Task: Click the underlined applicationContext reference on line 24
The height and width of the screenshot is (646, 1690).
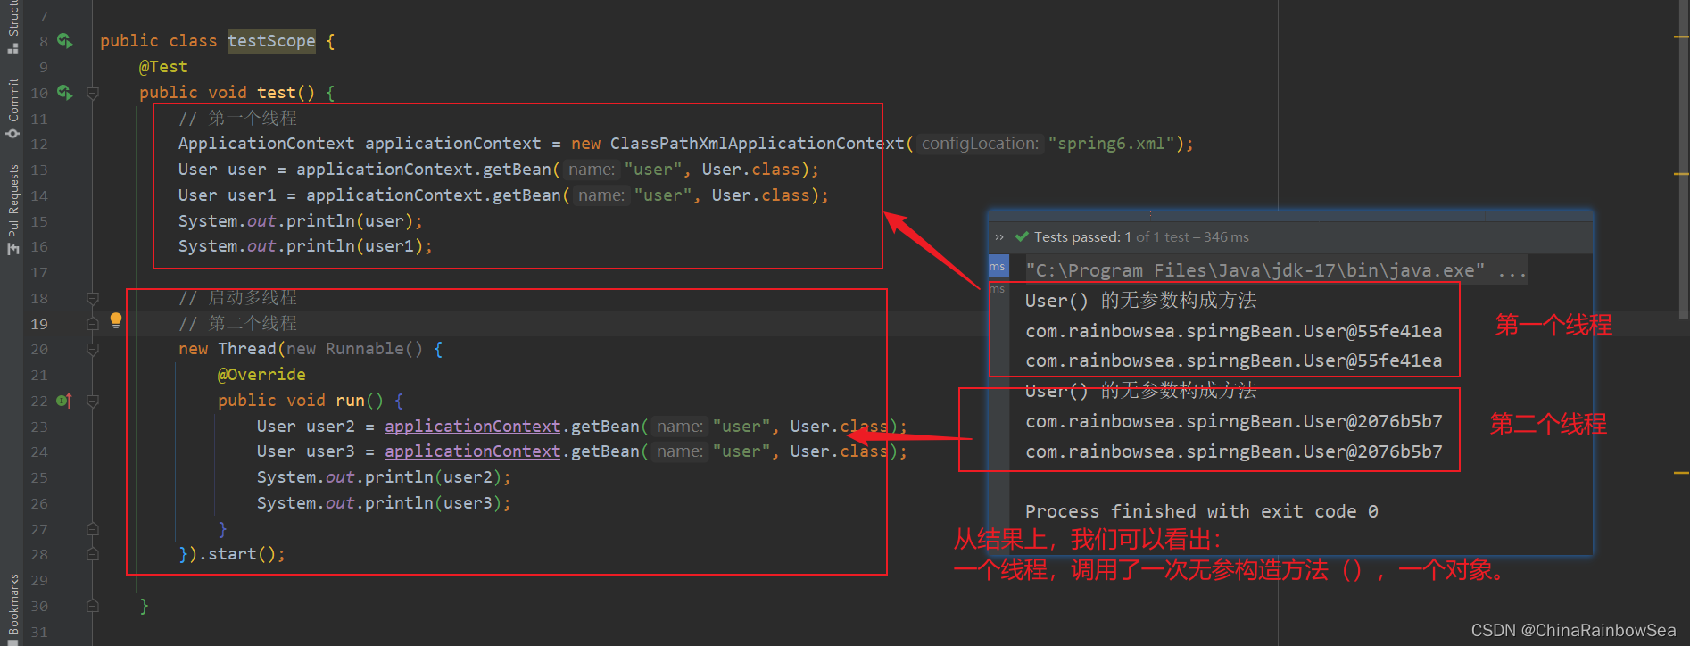Action: coord(473,451)
